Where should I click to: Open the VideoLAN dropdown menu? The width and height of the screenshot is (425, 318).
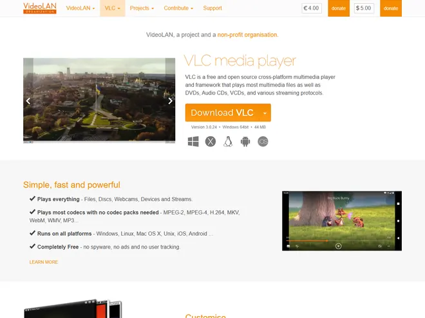click(80, 8)
